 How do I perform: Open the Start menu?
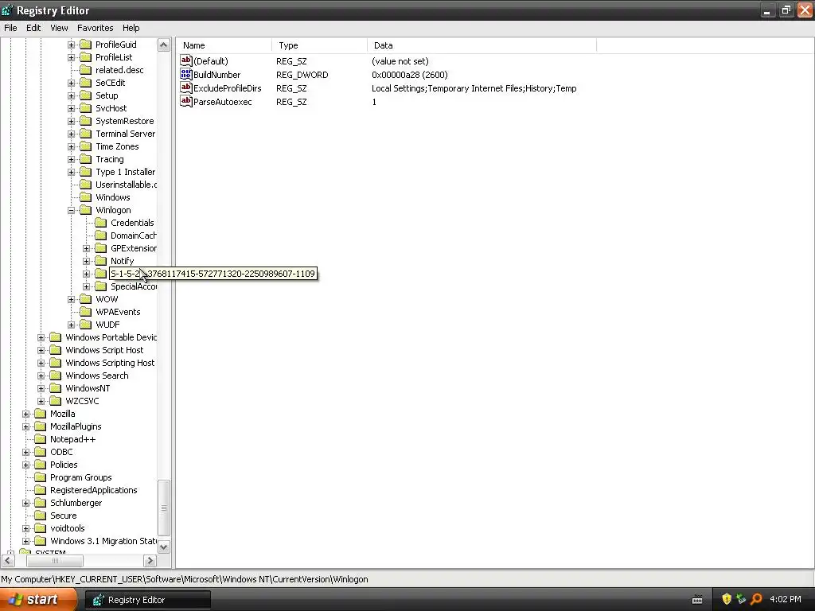[38, 600]
